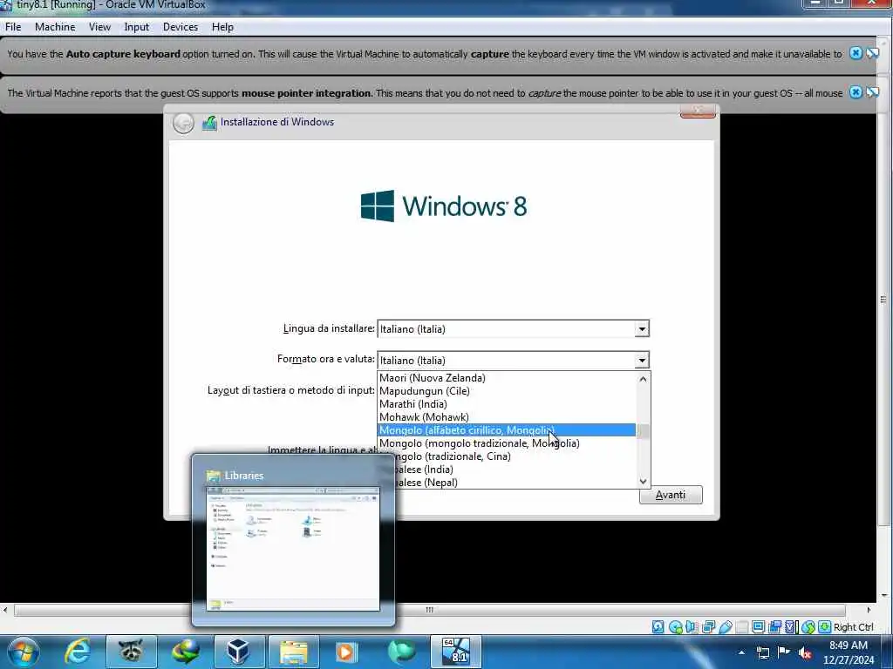Switch to VirtualBox Manager taskbar icon
The height and width of the screenshot is (669, 893).
click(239, 652)
